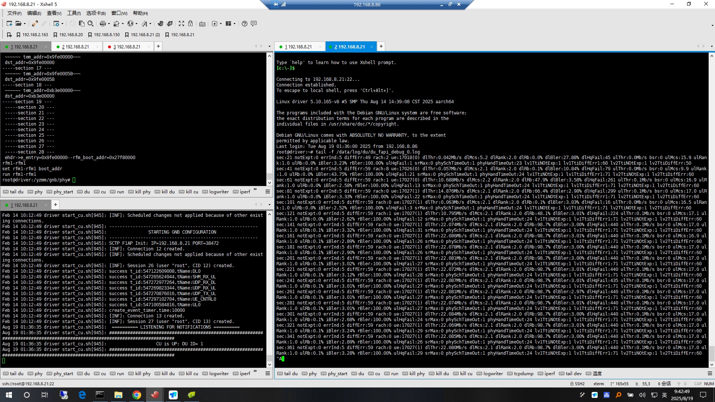715x402 pixels.
Task: Expand file transfer dropdown arrow
Action: pos(122,23)
